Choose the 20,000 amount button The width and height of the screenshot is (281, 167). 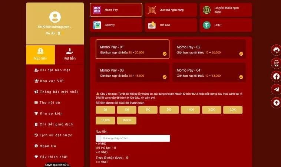(127, 121)
